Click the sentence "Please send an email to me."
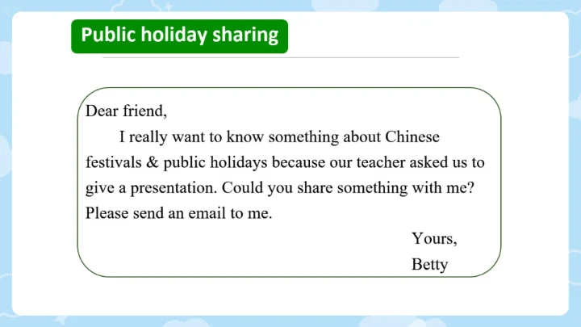581x327 pixels. (178, 214)
